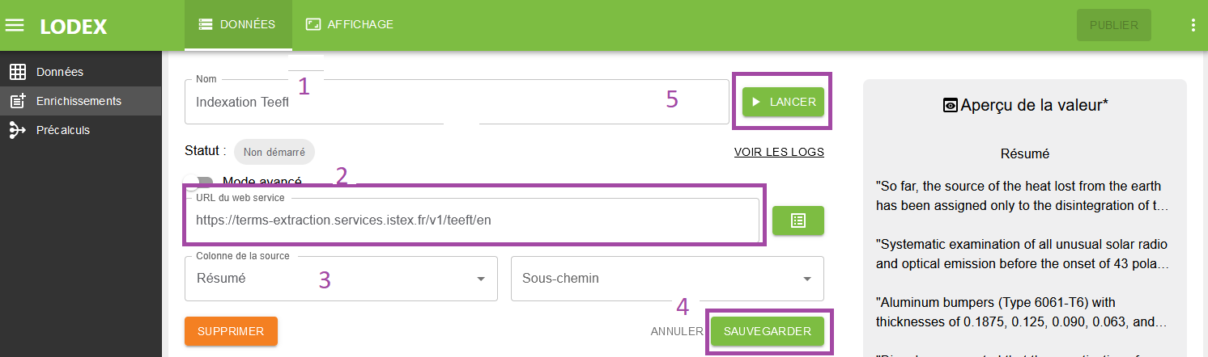Image resolution: width=1208 pixels, height=357 pixels.
Task: Open the three-dot more options menu
Action: (1193, 25)
